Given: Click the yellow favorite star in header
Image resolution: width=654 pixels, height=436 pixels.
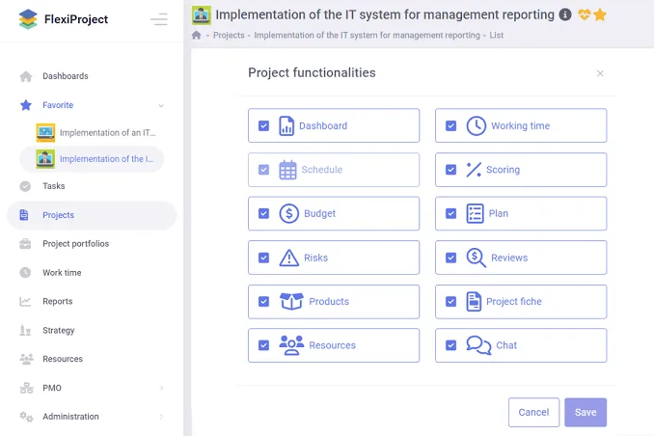Looking at the screenshot, I should (600, 15).
